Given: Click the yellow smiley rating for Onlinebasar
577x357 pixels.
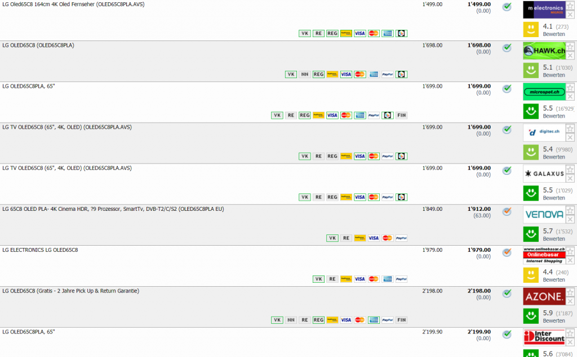Looking at the screenshot, I should (530, 275).
